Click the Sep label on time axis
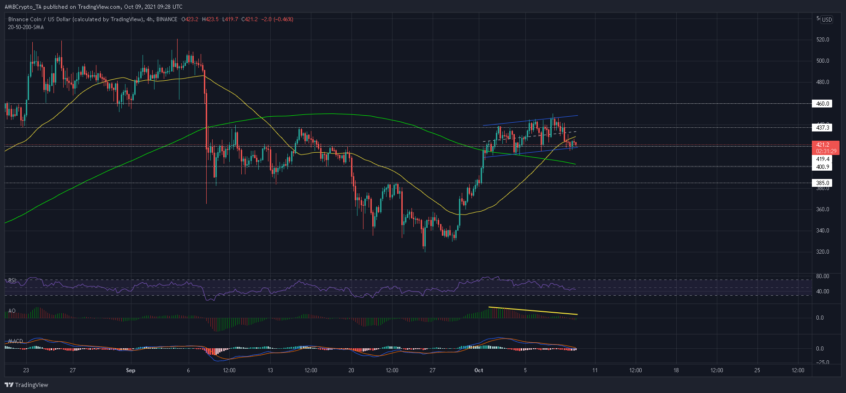This screenshot has height=393, width=846. coord(131,370)
